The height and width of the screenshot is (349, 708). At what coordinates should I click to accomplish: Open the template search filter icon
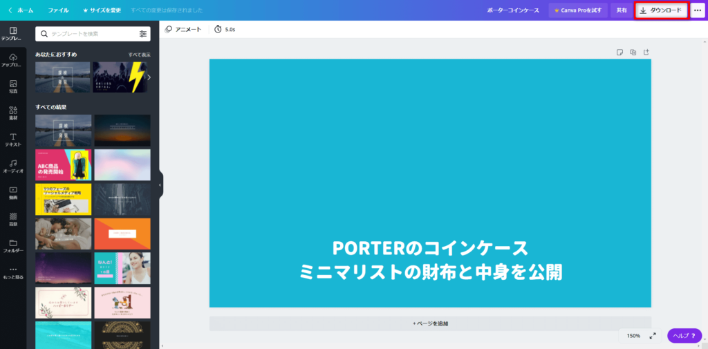click(x=142, y=34)
